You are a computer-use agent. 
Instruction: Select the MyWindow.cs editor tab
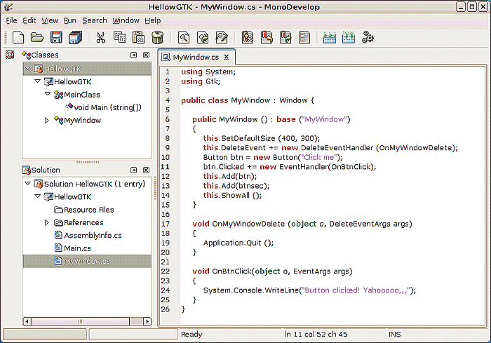coord(196,58)
